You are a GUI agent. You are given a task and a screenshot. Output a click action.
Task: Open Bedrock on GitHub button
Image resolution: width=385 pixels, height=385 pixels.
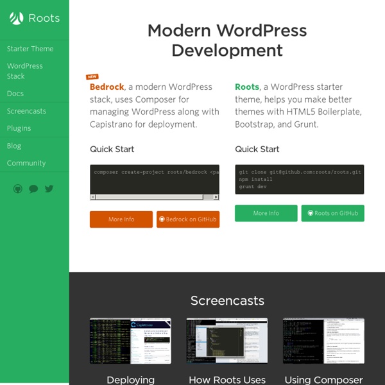click(188, 219)
